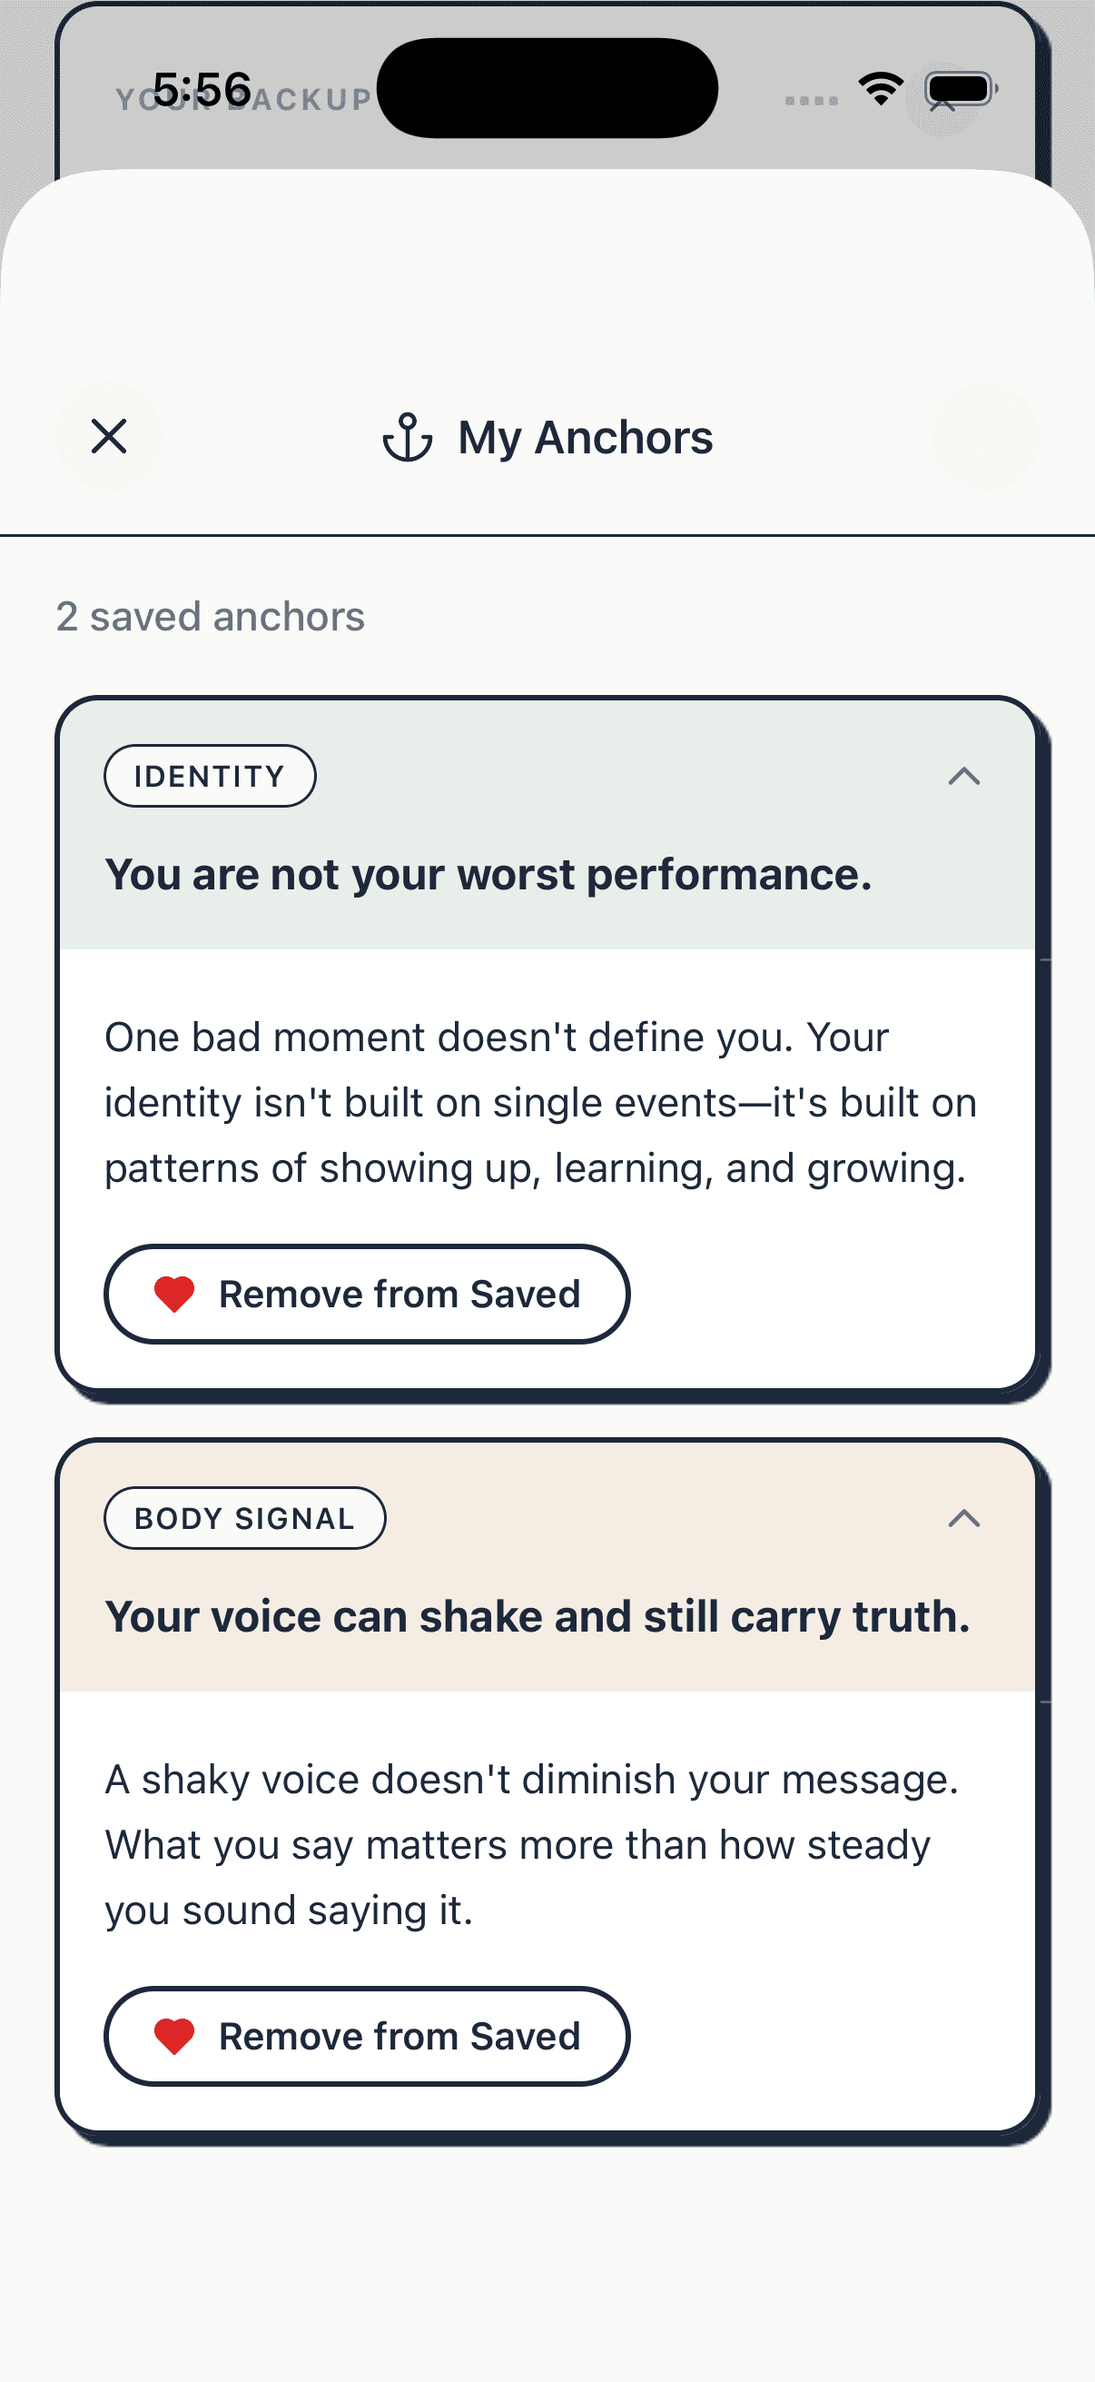Collapse the Body Signal anchor card
The height and width of the screenshot is (2382, 1095).
[x=965, y=1517]
